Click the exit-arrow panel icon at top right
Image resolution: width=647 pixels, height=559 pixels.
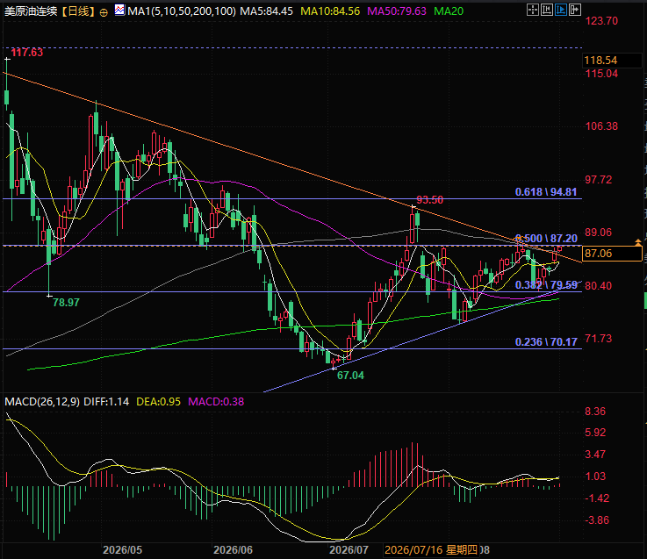click(x=575, y=10)
